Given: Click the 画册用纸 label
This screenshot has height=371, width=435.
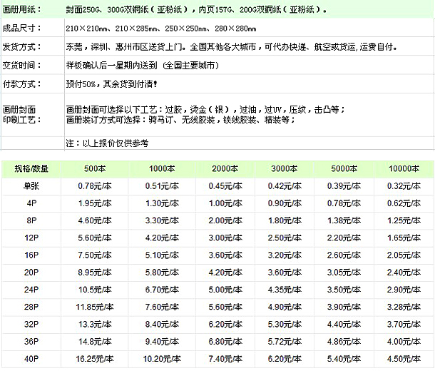Looking at the screenshot, I should pyautogui.click(x=22, y=9).
